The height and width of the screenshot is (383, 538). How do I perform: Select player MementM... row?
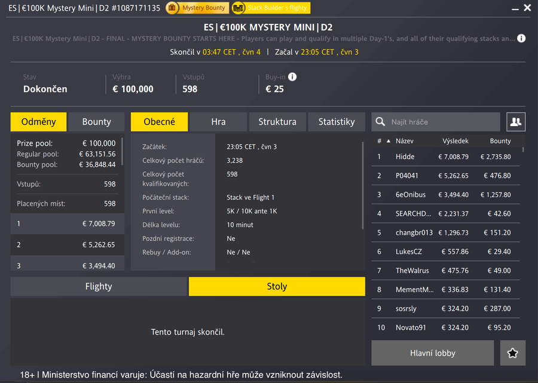(445, 290)
